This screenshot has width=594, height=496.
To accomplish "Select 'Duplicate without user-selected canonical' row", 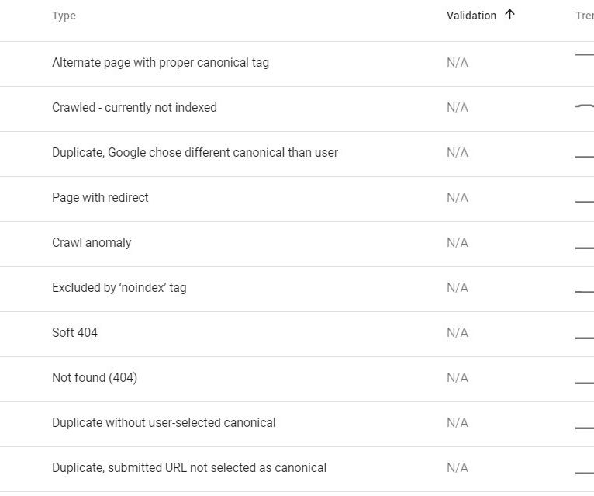I will click(x=164, y=423).
